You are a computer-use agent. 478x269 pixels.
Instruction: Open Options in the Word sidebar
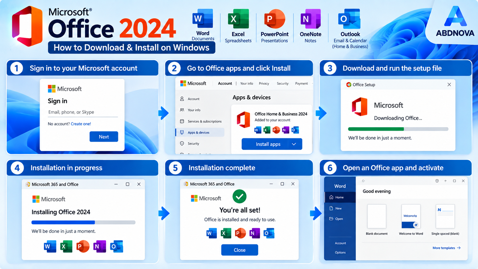pos(340,252)
